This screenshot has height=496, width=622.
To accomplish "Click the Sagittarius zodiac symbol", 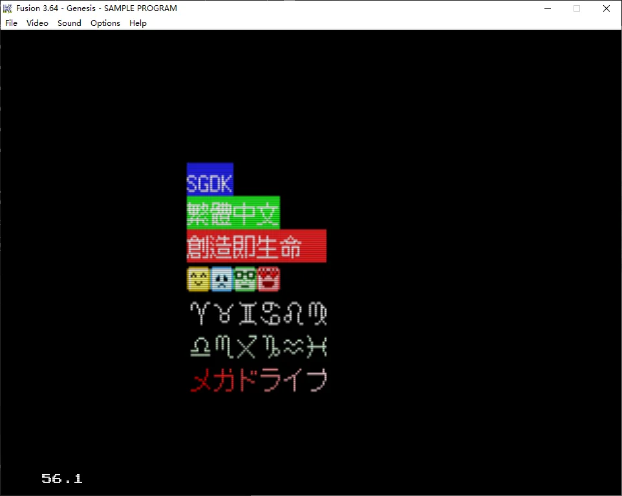I will coord(247,347).
